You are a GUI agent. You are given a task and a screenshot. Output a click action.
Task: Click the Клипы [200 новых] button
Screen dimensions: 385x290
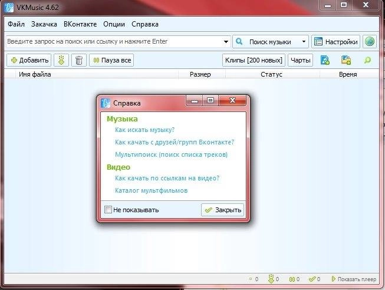[254, 60]
